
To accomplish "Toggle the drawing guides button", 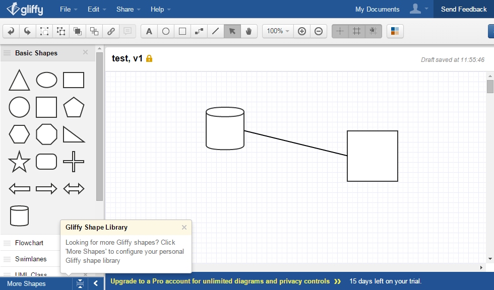I will 340,31.
